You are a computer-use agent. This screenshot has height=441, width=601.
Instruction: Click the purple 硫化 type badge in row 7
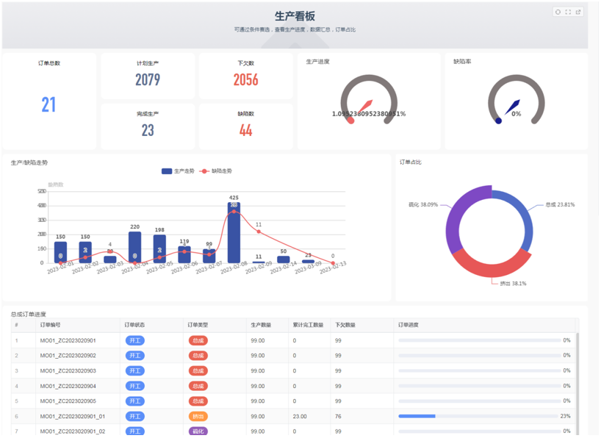click(x=198, y=431)
